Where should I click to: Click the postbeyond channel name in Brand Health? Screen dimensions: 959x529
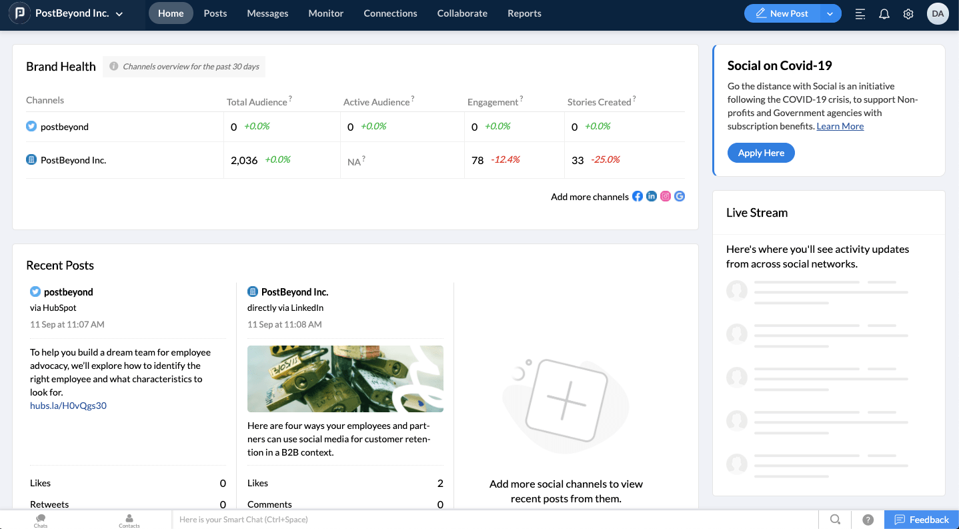[x=65, y=127]
